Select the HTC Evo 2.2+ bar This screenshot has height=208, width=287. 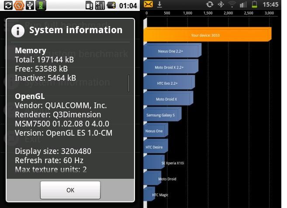pos(169,82)
